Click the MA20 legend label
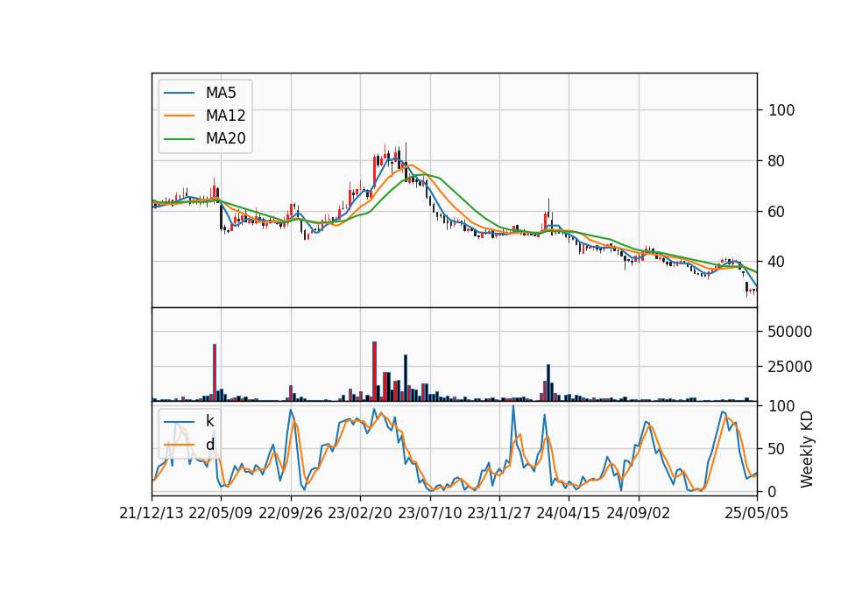841x604 pixels. 225,138
